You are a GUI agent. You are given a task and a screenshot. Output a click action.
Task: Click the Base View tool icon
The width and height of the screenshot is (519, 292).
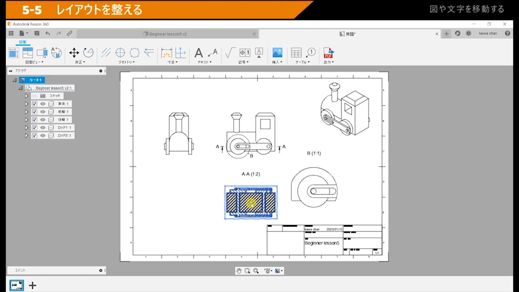pos(13,53)
